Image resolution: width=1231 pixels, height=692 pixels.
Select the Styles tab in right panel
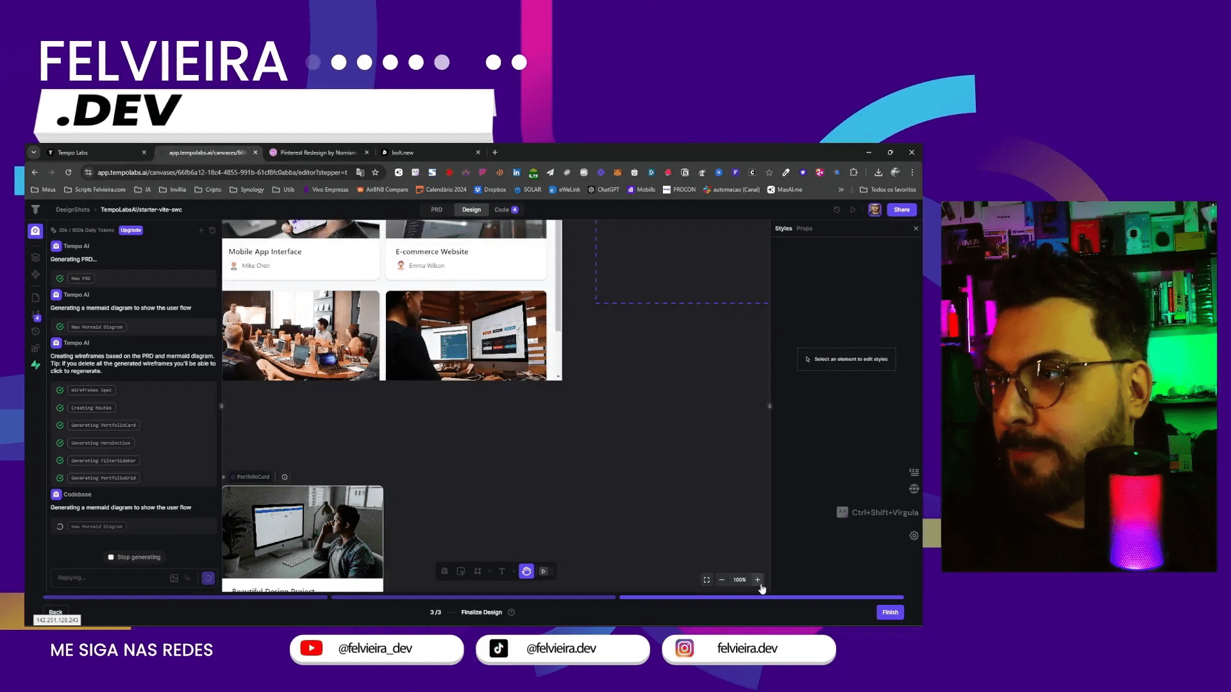783,229
